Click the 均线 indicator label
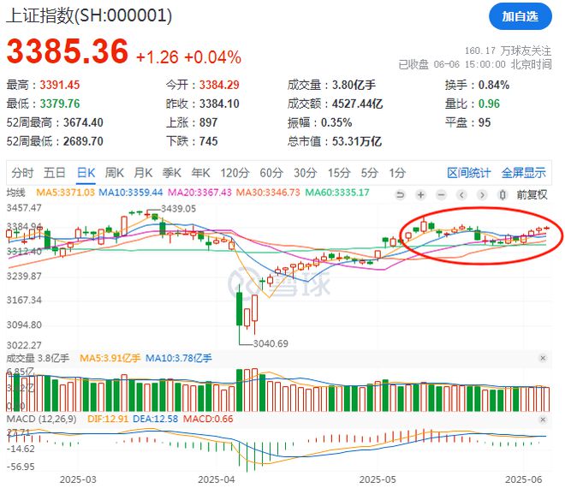Image resolution: width=565 pixels, height=494 pixels. (16, 193)
